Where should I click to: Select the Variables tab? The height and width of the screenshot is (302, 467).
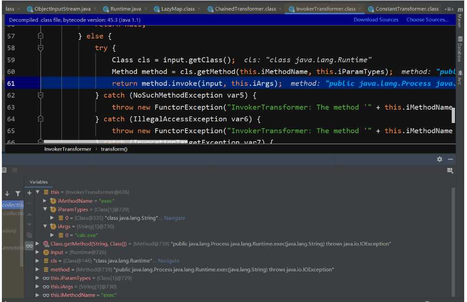click(x=39, y=182)
